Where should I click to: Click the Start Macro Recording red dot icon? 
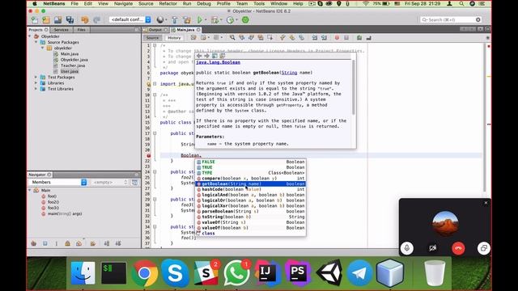click(x=337, y=38)
